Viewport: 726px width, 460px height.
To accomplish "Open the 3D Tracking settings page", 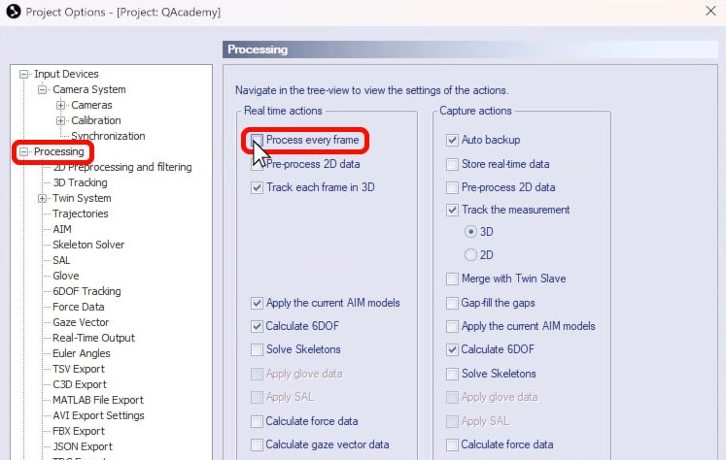I will [80, 182].
